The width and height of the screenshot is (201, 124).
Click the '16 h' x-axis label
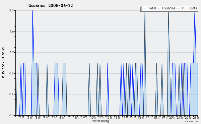click(141, 117)
